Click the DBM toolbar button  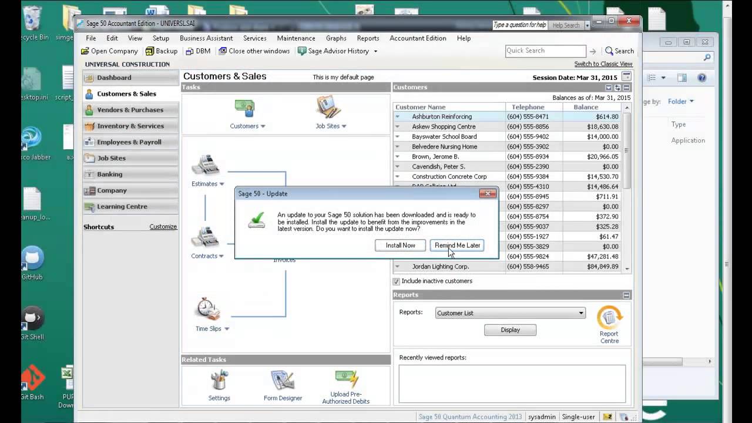[198, 51]
